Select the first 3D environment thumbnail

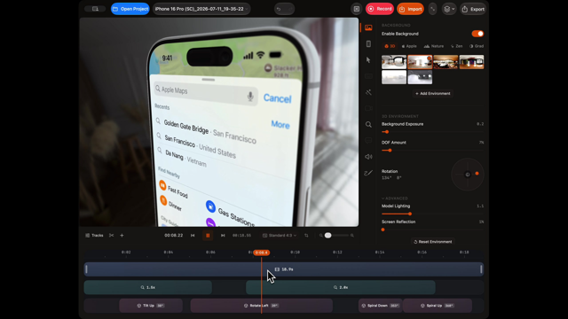coord(394,62)
